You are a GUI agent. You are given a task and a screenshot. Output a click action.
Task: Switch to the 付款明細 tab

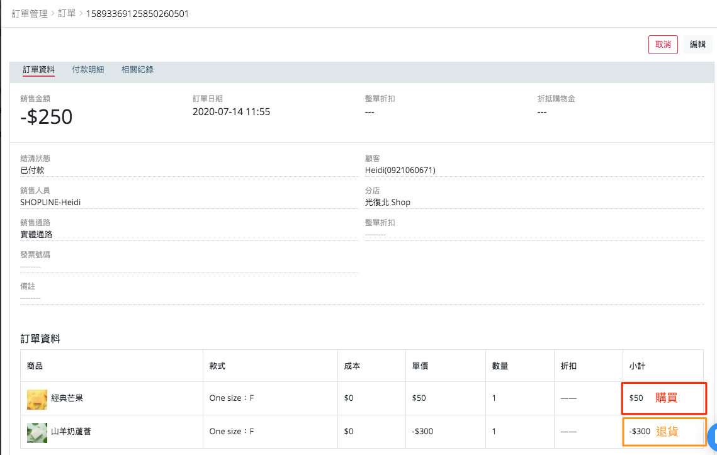(88, 69)
